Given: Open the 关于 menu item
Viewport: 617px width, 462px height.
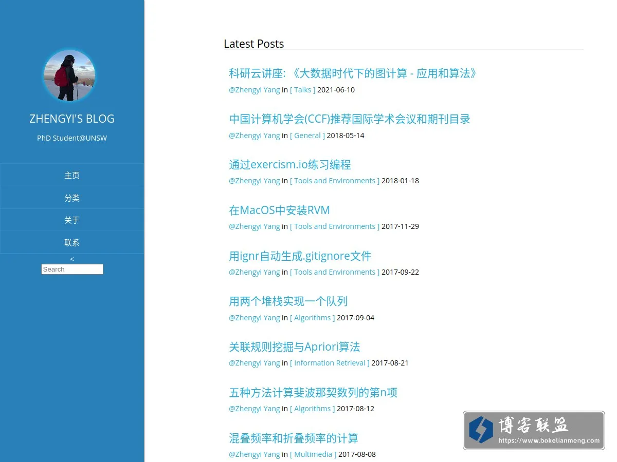Looking at the screenshot, I should (72, 220).
